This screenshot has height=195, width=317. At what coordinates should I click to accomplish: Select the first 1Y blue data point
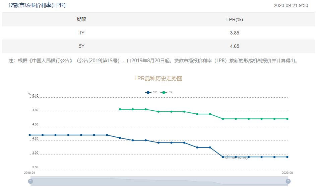30,135
